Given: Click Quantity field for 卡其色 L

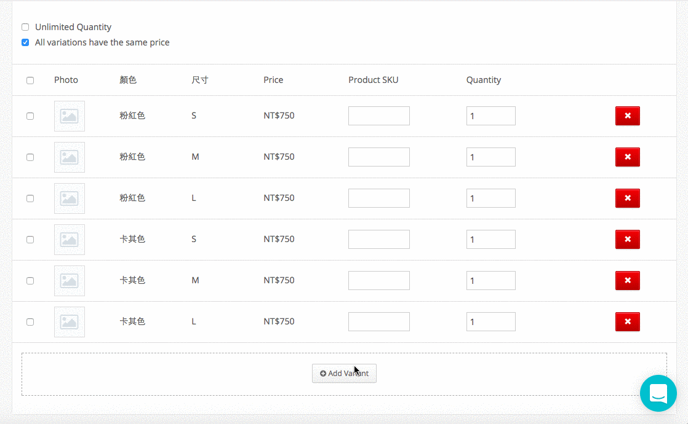Looking at the screenshot, I should click(x=491, y=321).
